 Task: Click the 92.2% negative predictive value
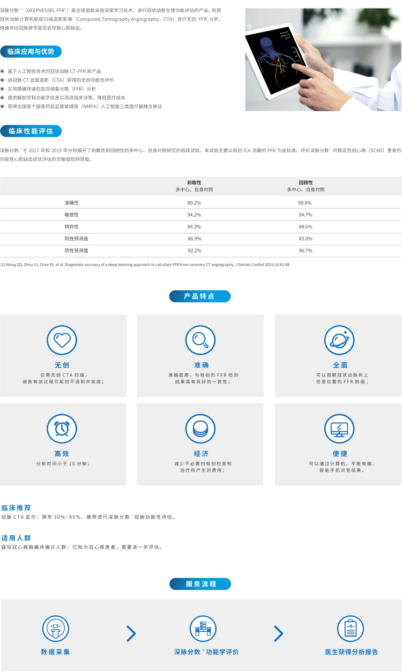tap(194, 250)
